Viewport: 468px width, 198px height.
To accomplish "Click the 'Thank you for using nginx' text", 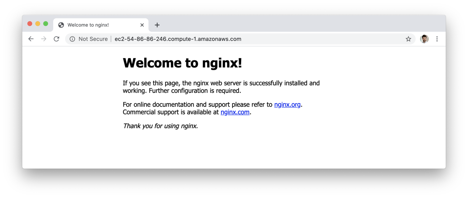I will [160, 126].
